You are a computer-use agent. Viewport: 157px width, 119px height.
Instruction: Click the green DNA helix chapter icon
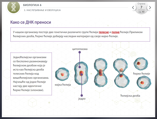coord(13,7)
